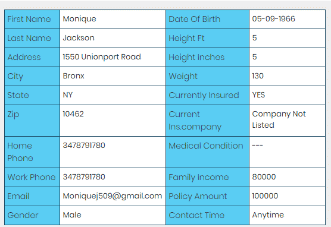
Task: Click the Home Phone number 3478791780
Action: coord(84,146)
